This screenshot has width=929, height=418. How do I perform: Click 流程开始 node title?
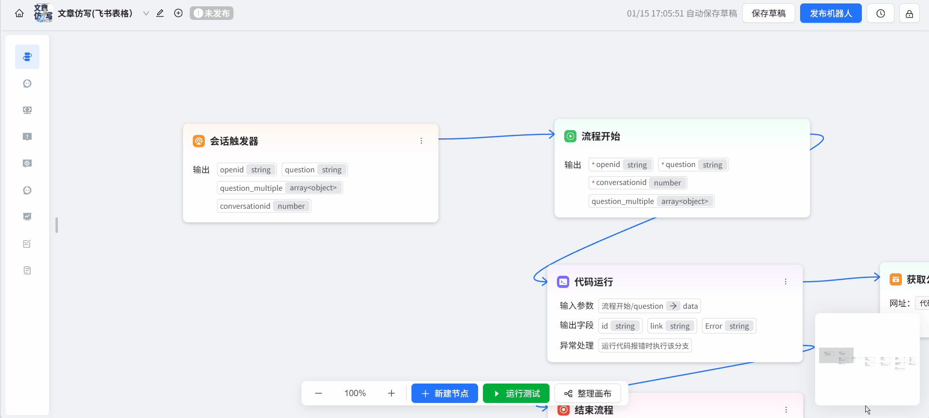[601, 136]
